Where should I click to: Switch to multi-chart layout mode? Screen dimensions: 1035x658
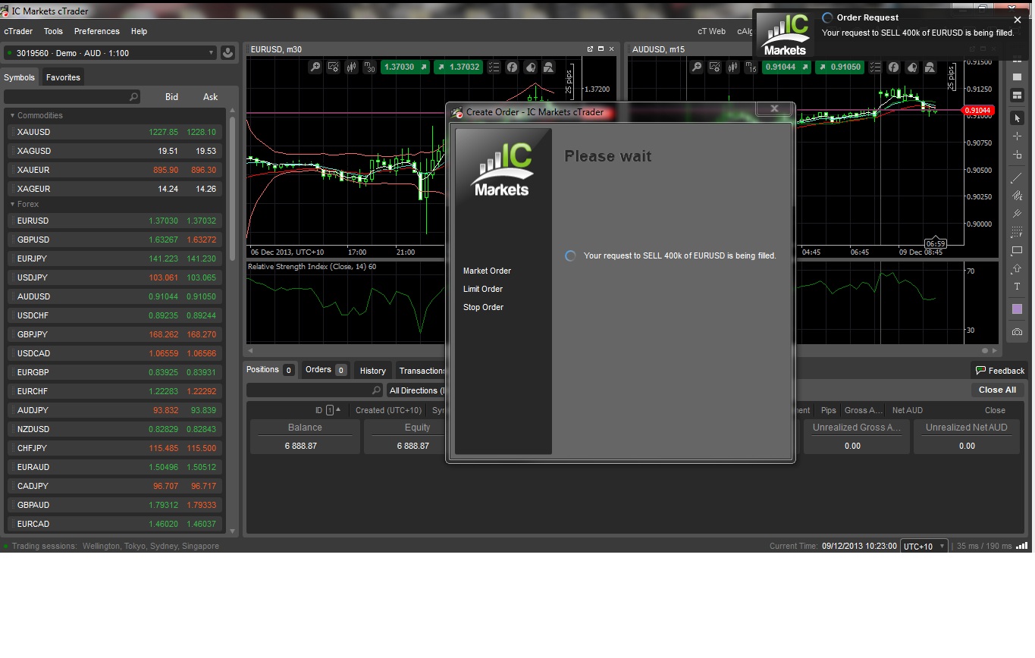(1017, 96)
